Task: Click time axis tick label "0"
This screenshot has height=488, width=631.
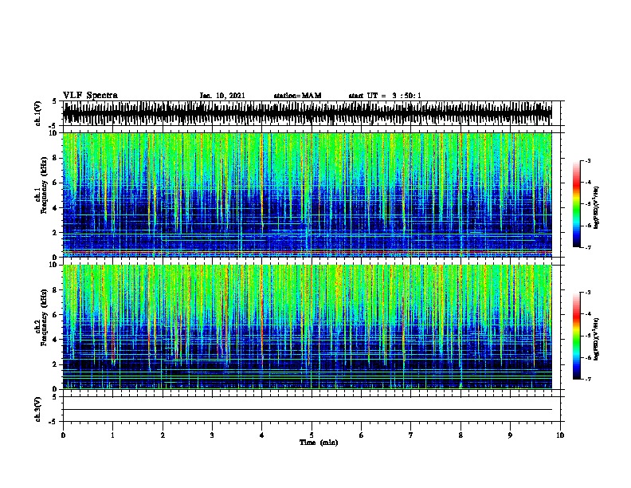Action: click(x=63, y=435)
